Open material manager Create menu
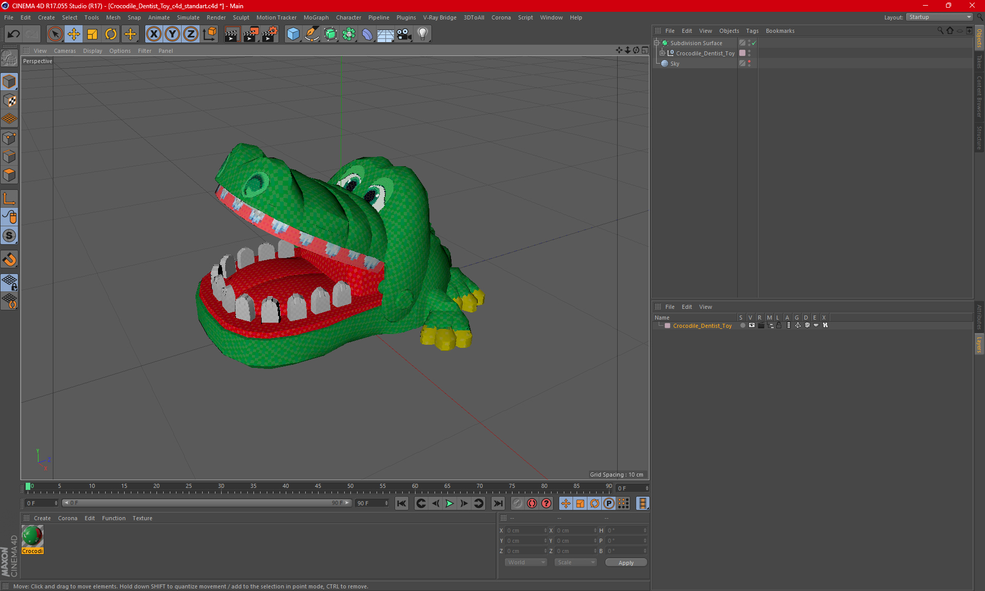The width and height of the screenshot is (985, 591). (x=42, y=518)
